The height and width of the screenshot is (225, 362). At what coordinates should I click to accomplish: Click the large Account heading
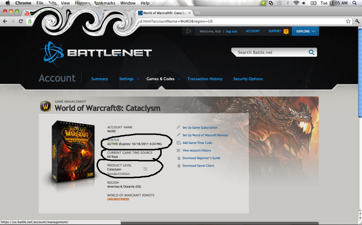(57, 78)
